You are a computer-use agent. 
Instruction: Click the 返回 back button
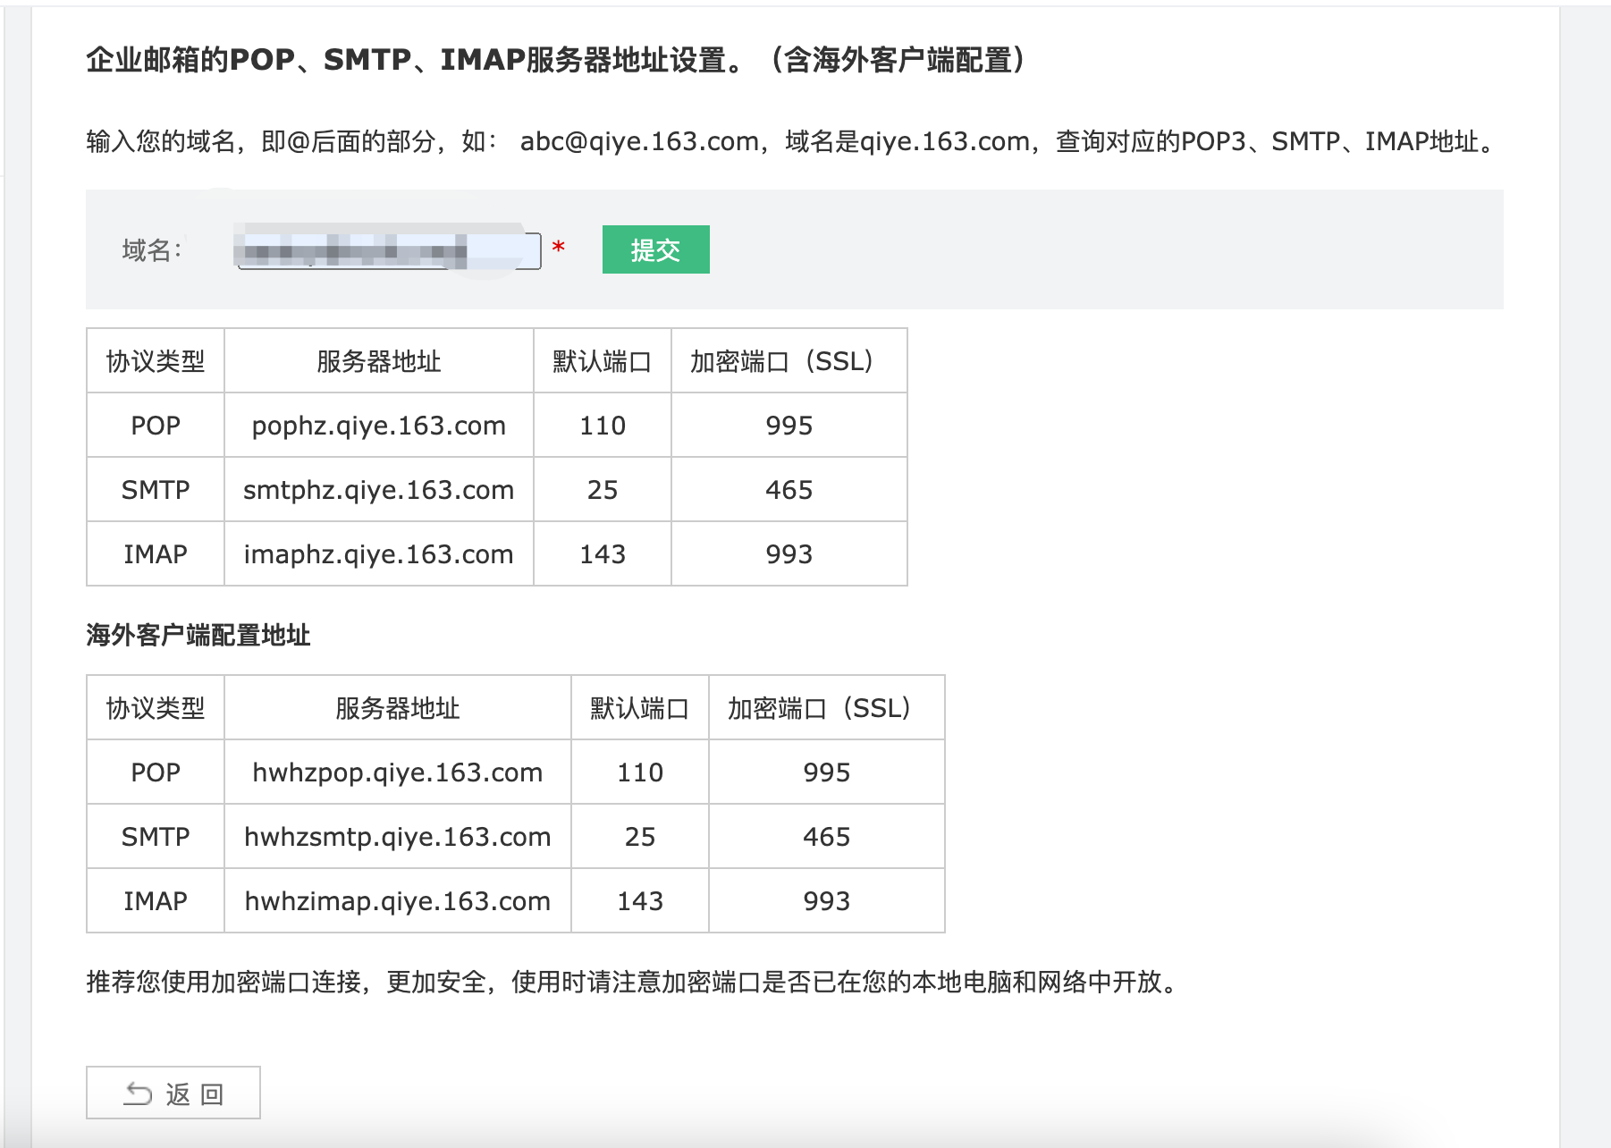[x=173, y=1093]
